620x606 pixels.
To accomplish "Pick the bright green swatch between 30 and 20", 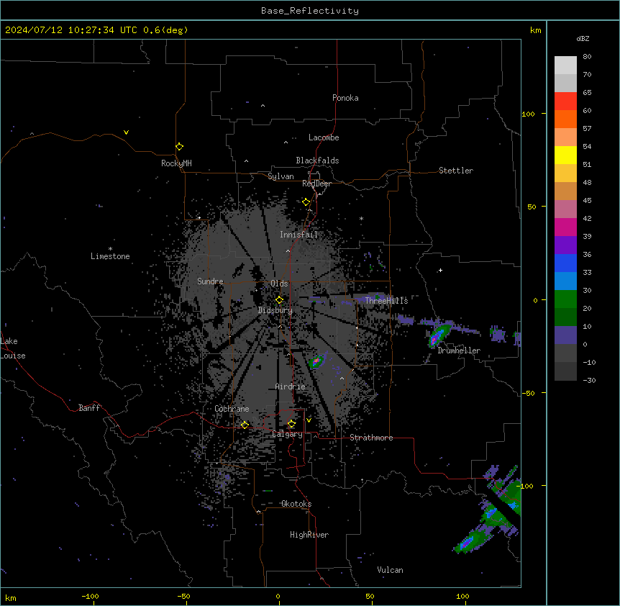I will (x=565, y=299).
